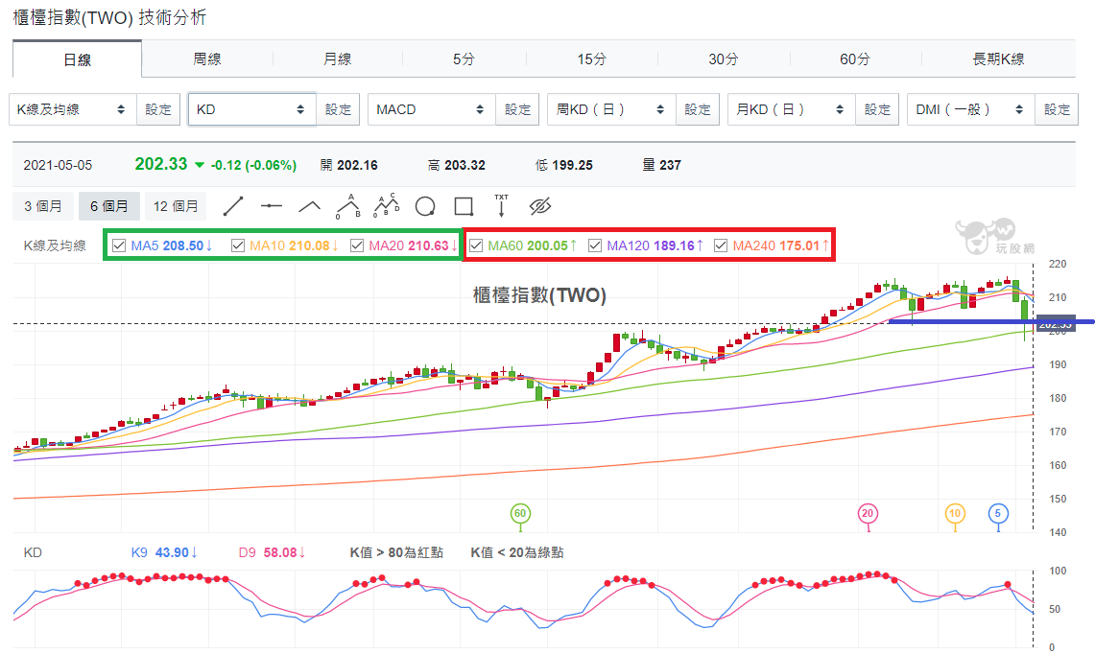Viewport: 1095px width, 654px height.
Task: Activate the TXT text annotation tool
Action: point(501,206)
